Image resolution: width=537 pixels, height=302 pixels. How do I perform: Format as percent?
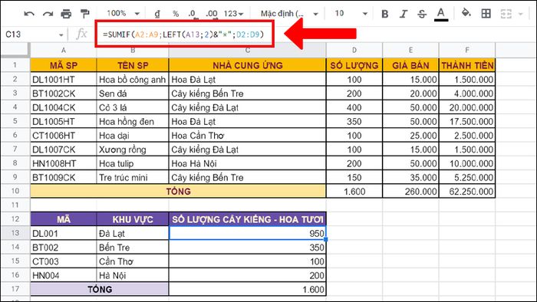[x=176, y=14]
